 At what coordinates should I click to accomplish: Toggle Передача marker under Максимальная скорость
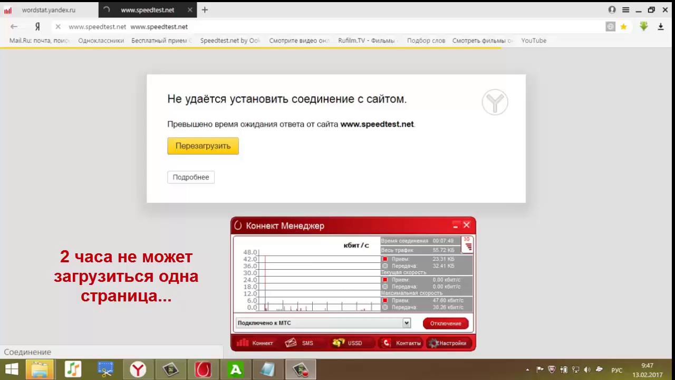385,307
